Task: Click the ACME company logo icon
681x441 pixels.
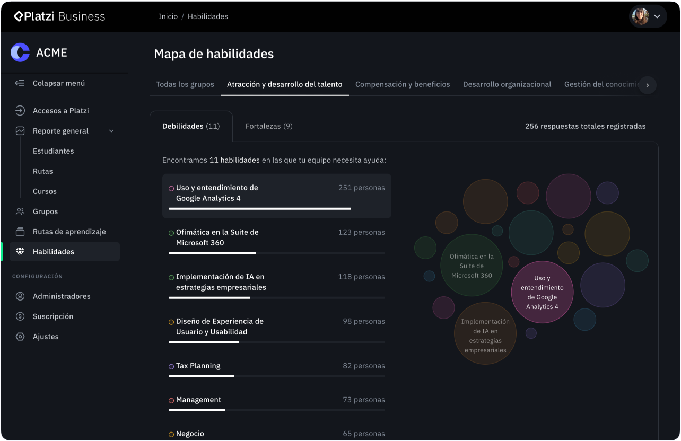Action: click(x=20, y=52)
